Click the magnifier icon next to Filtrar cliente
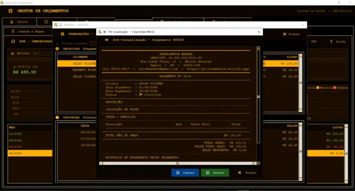Image resolution: width=355 pixels, height=191 pixels. coord(58,43)
